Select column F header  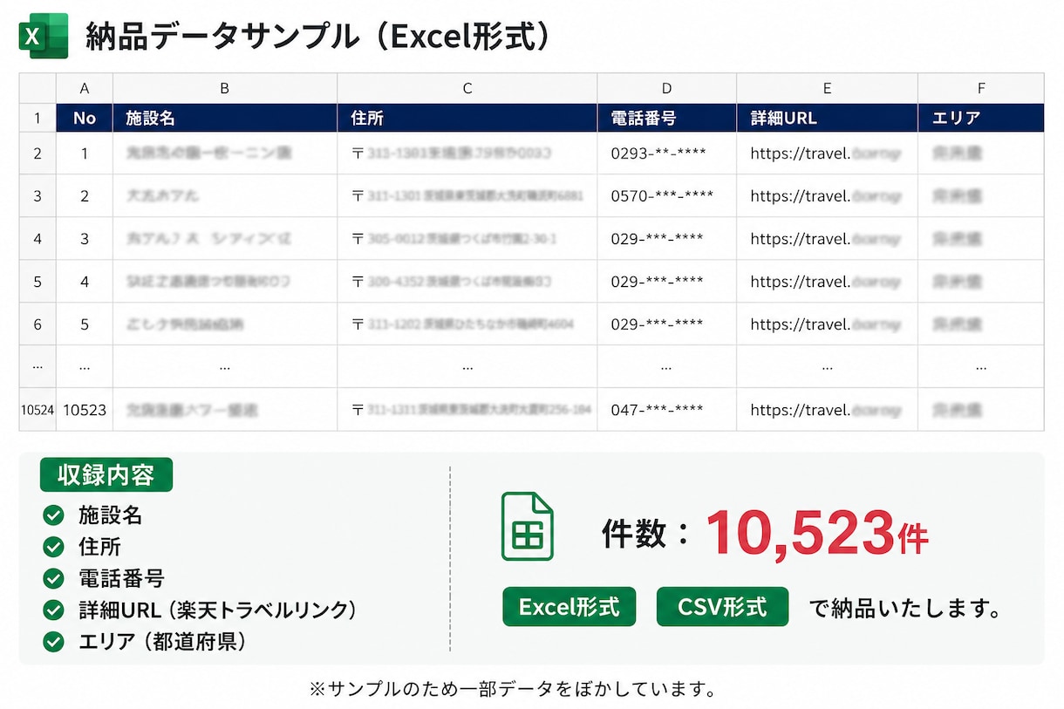click(x=981, y=88)
